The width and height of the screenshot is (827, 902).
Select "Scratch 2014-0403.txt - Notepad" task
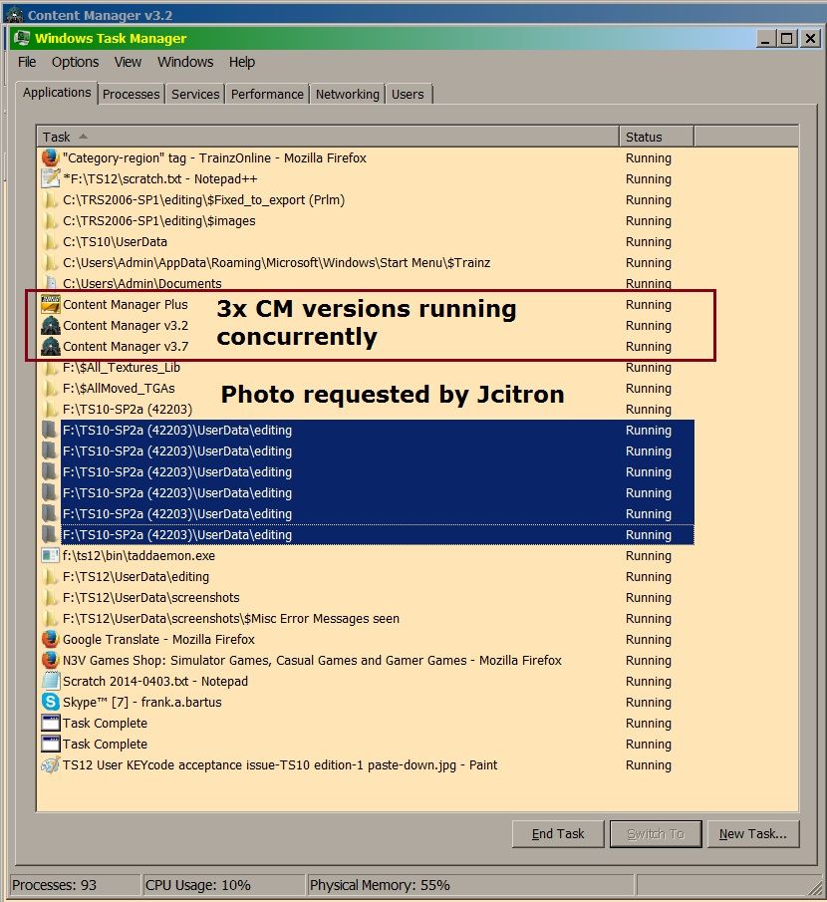point(368,681)
